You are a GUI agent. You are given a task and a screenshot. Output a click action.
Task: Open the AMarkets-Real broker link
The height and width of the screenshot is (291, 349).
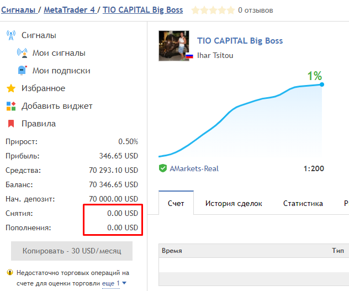point(194,168)
